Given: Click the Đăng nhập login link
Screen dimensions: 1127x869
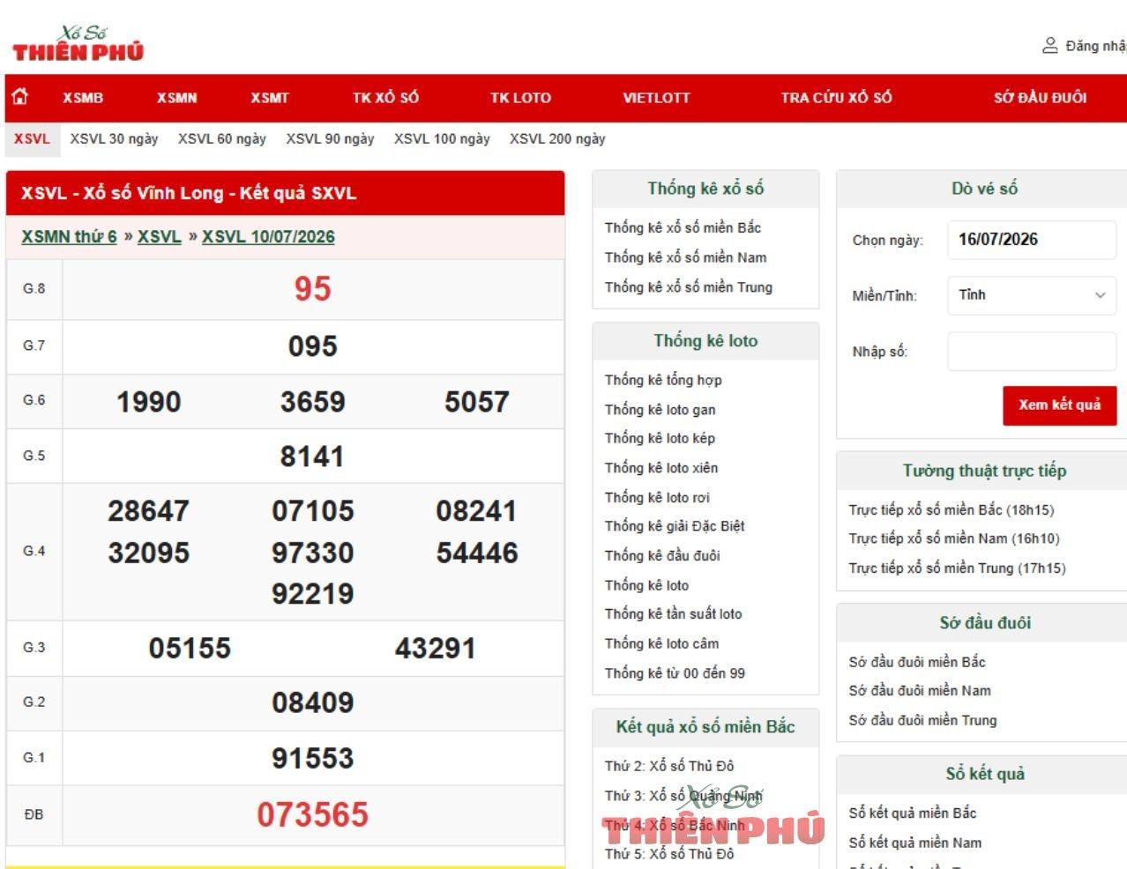Looking at the screenshot, I should tap(1095, 46).
